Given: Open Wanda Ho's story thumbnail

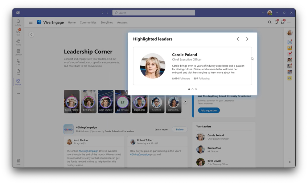Looking at the screenshot, I should point(174,104).
